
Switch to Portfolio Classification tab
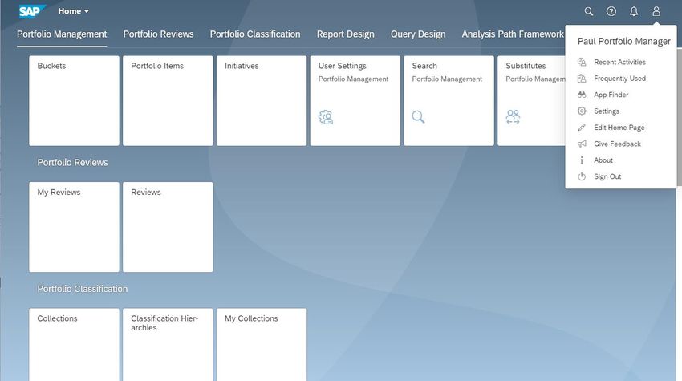click(x=255, y=34)
